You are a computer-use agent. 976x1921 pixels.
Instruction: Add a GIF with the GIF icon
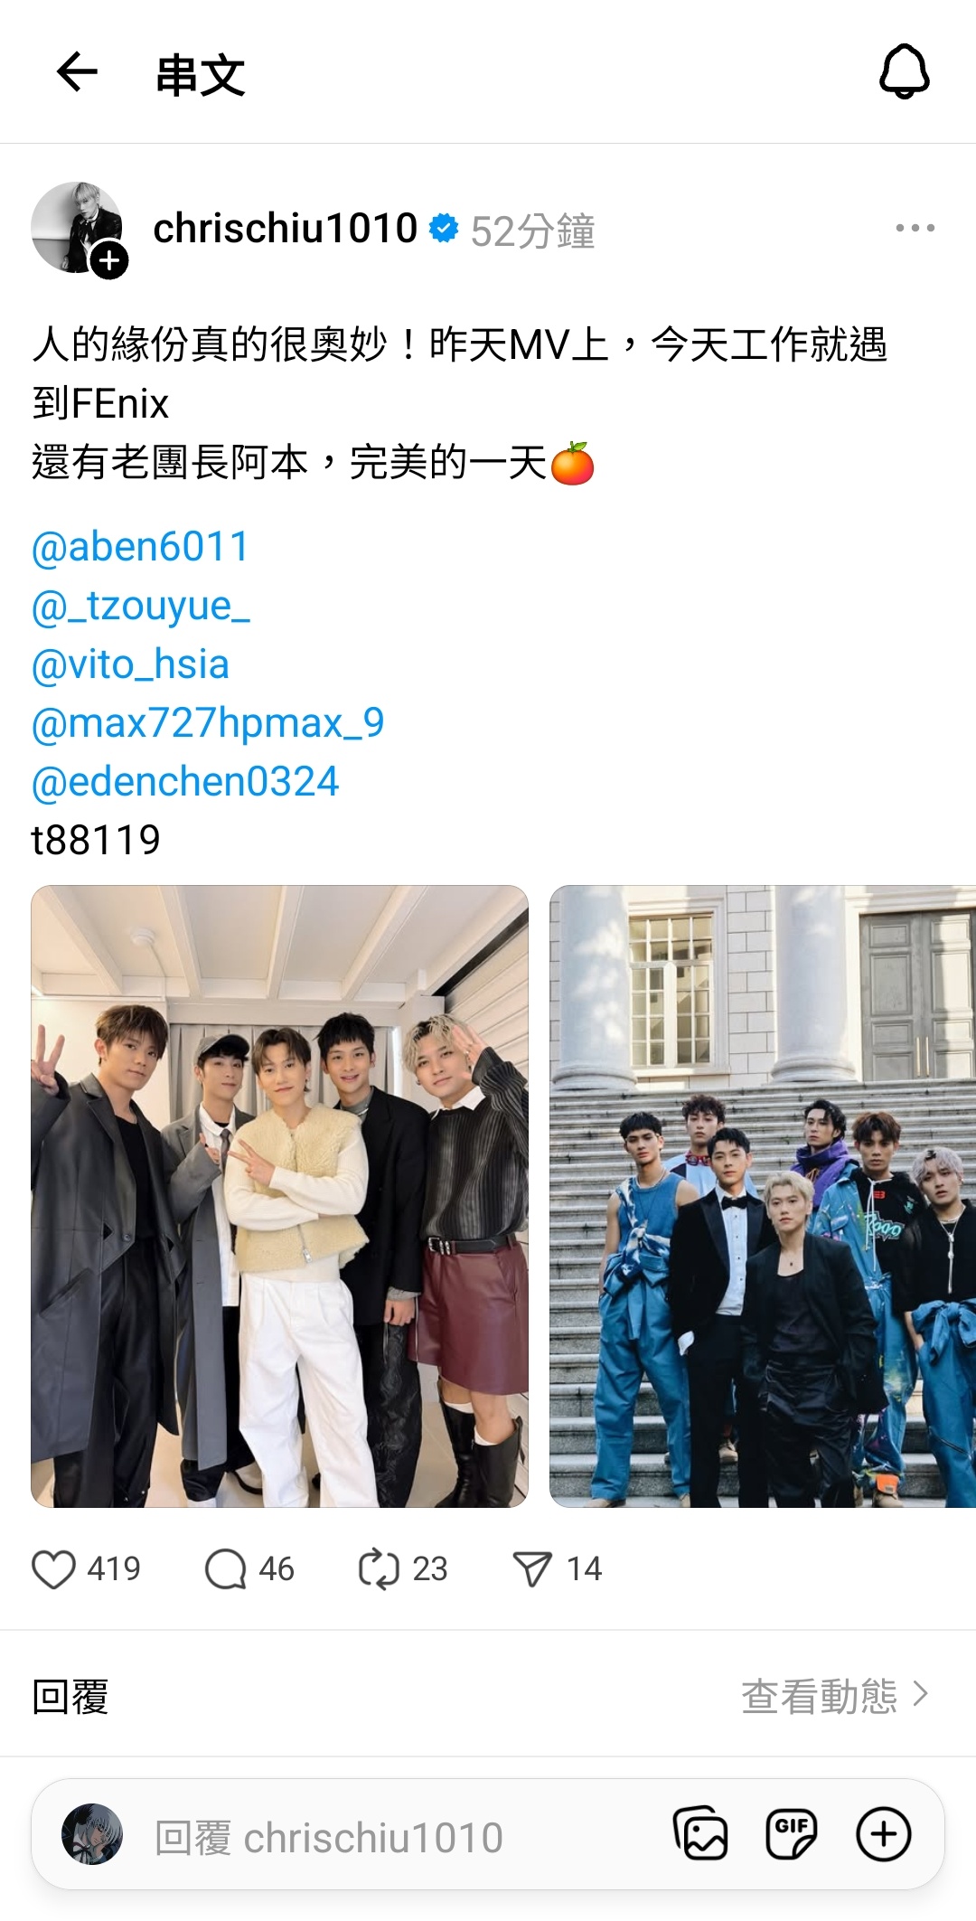(x=792, y=1834)
